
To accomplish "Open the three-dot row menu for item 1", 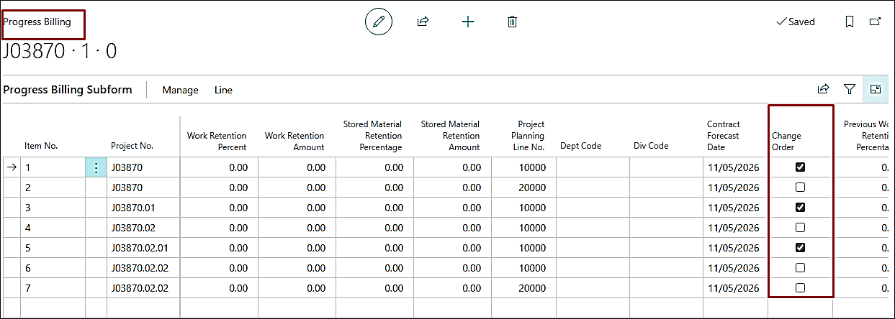I will [96, 167].
